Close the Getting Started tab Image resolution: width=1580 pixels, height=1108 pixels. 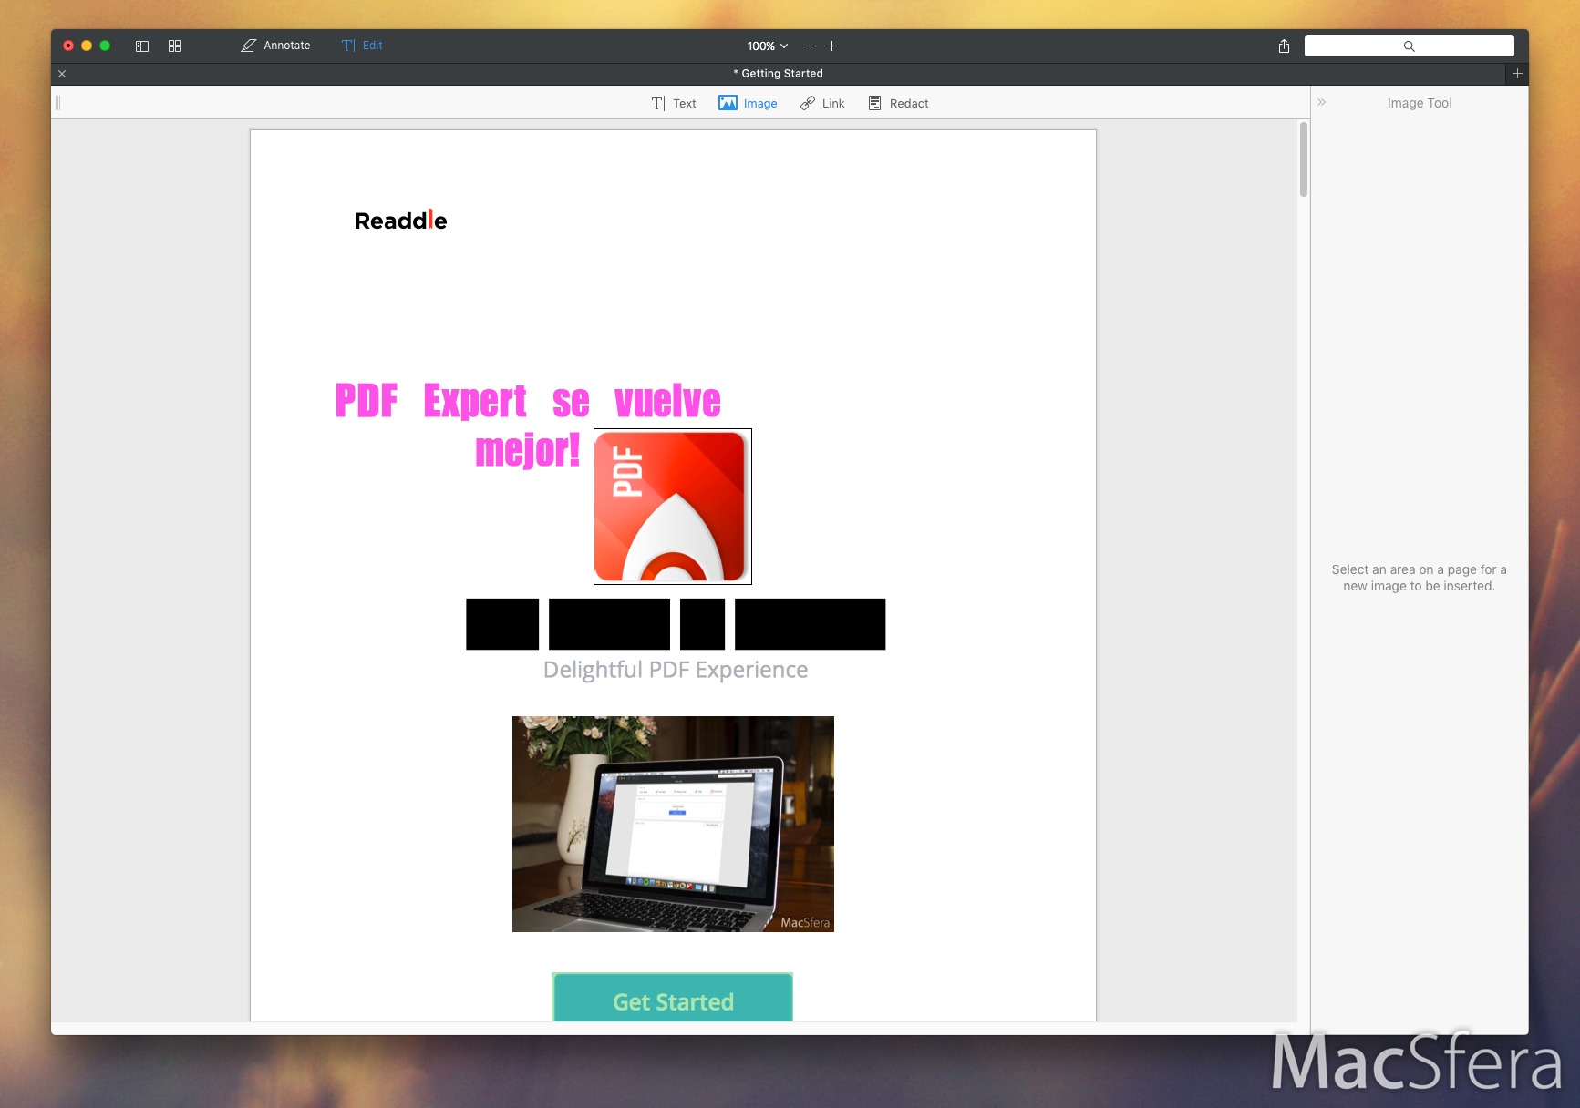[62, 74]
